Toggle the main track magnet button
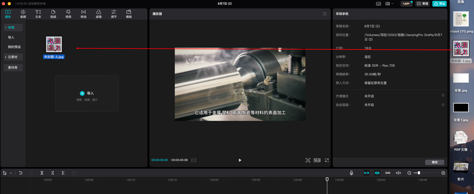Viewport: 474px width, 194px height. [366, 173]
